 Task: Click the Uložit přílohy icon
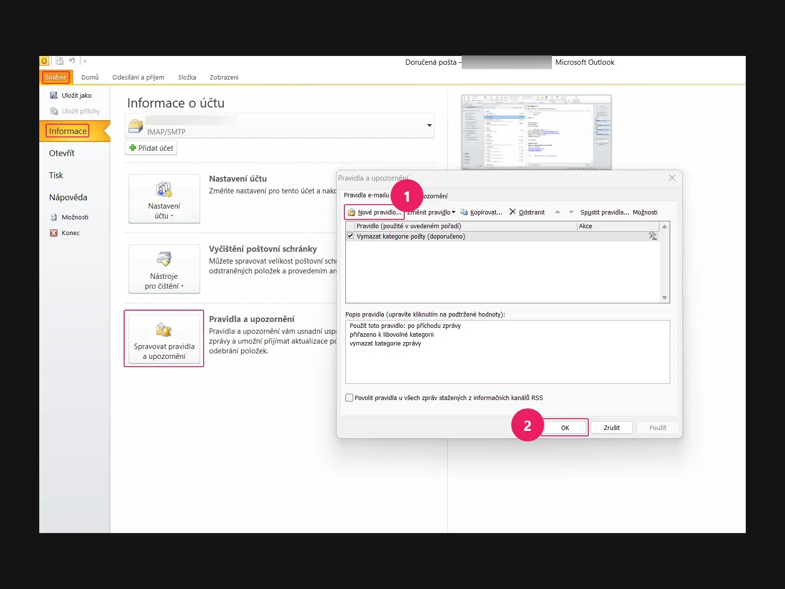pyautogui.click(x=54, y=111)
